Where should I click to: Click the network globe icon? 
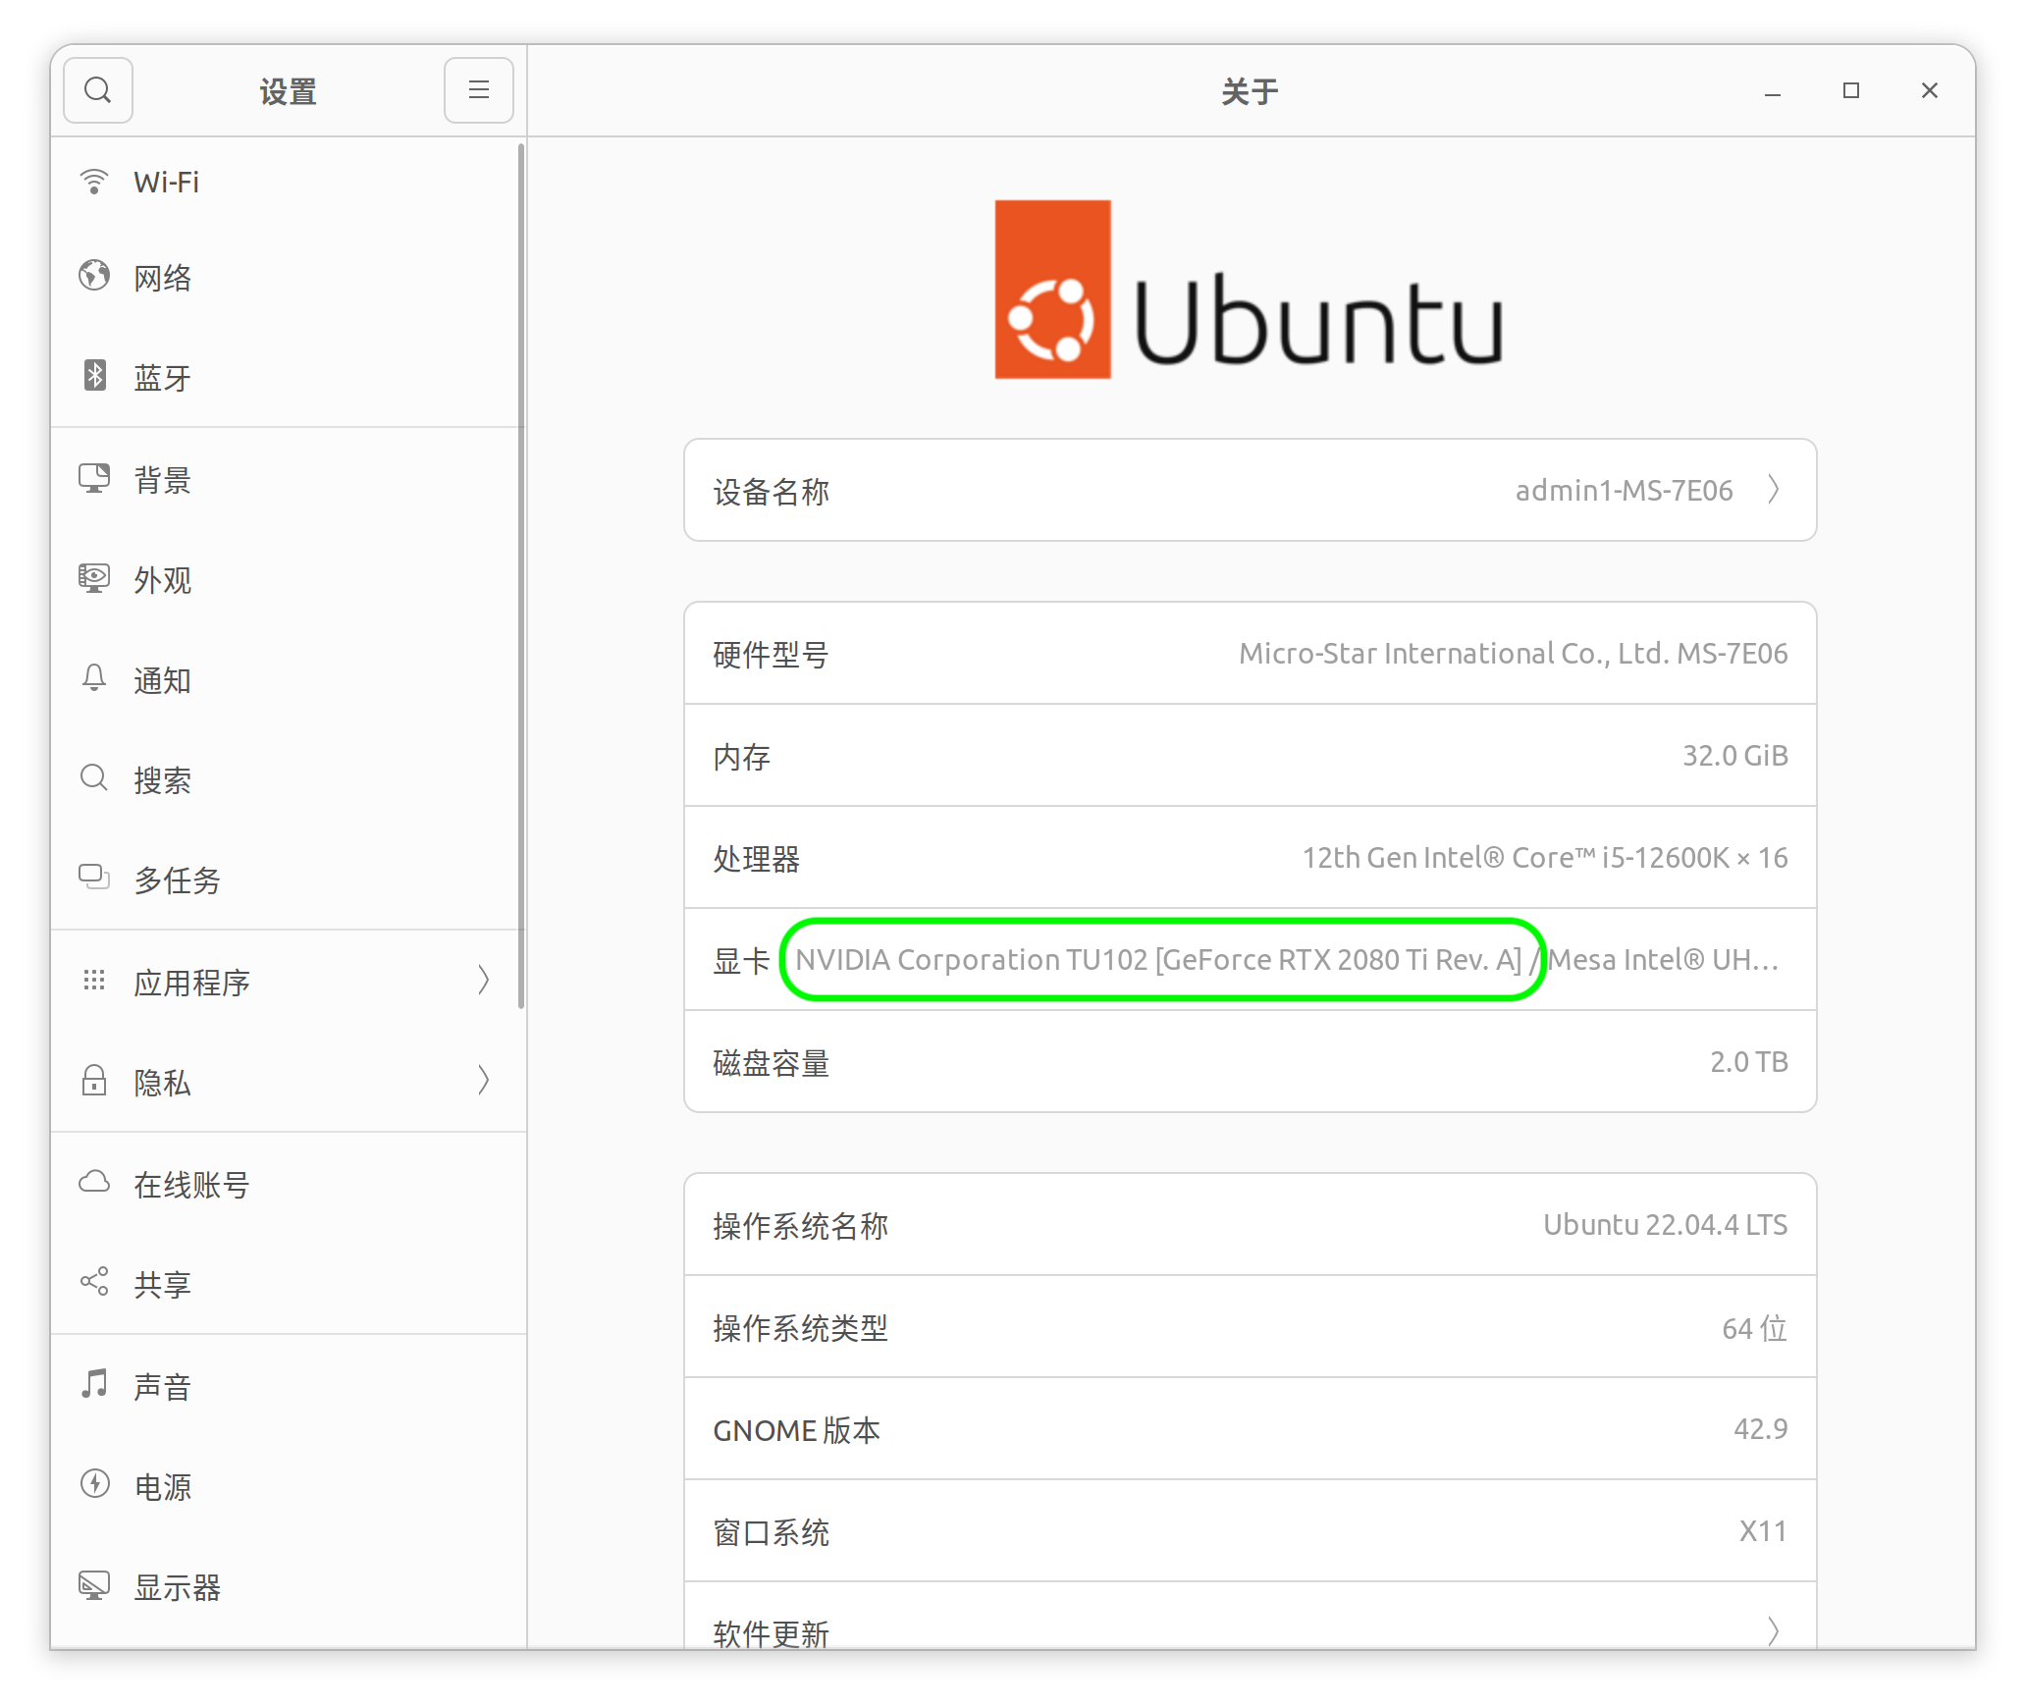(94, 276)
